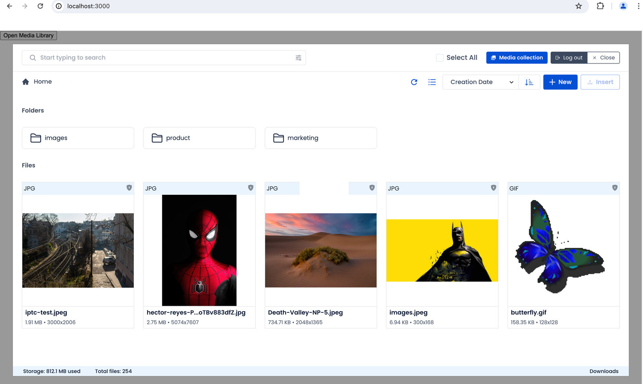Image resolution: width=643 pixels, height=384 pixels.
Task: Open the marketing folder
Action: point(321,138)
